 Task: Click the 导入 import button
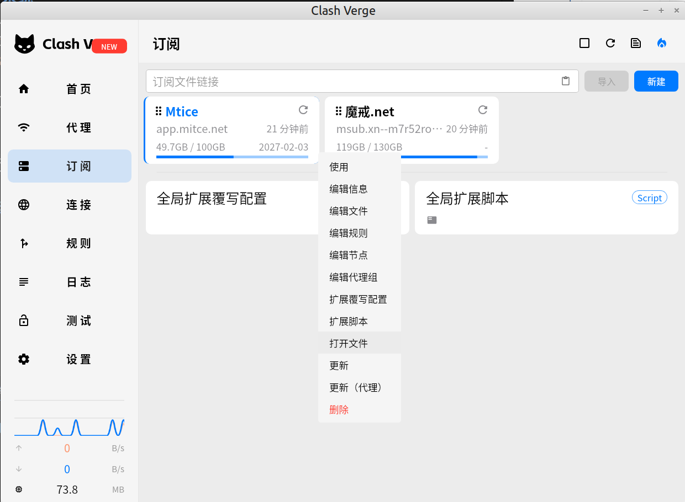tap(607, 81)
